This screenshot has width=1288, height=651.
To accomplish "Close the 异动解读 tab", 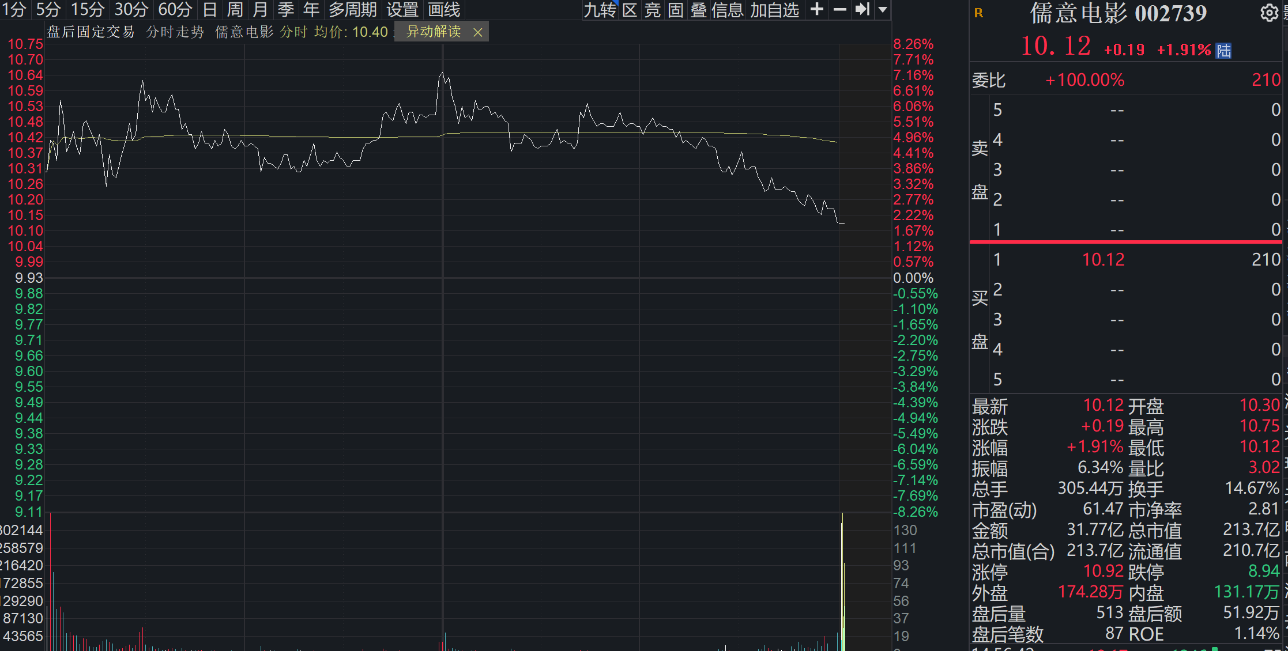I will (477, 33).
